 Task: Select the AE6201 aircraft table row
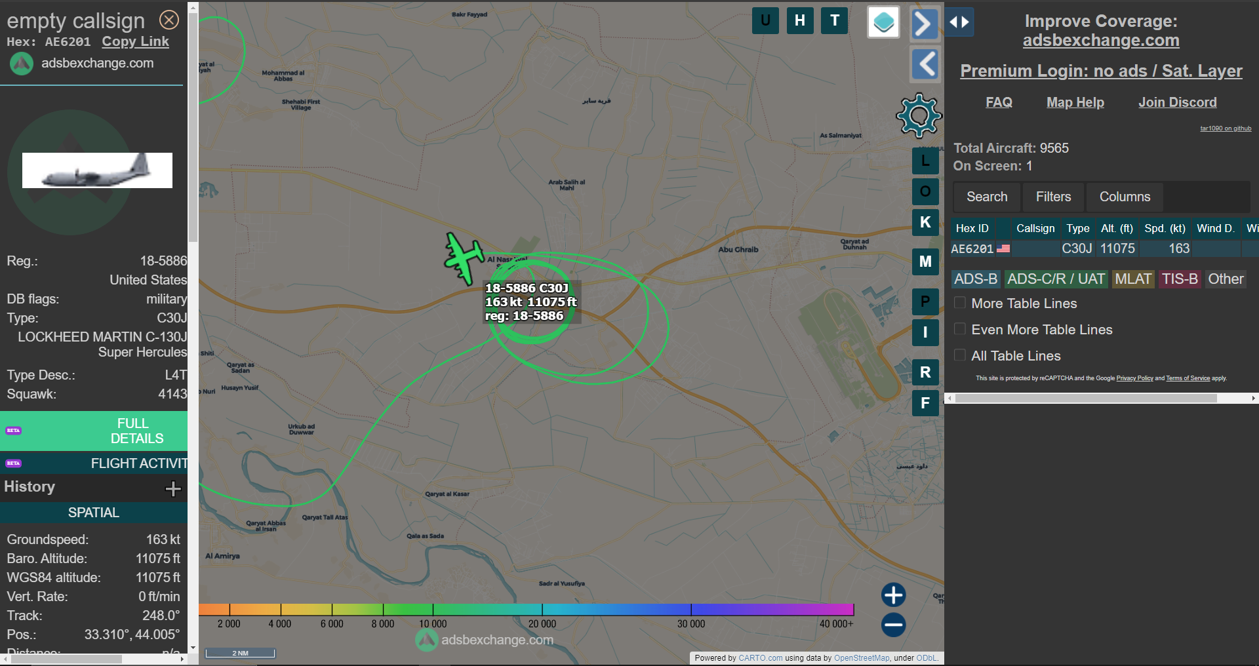1104,248
